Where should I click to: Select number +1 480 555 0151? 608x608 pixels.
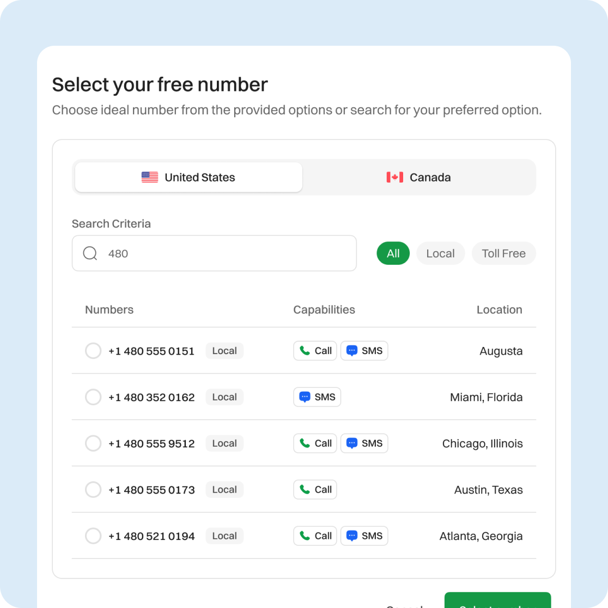[x=93, y=351]
